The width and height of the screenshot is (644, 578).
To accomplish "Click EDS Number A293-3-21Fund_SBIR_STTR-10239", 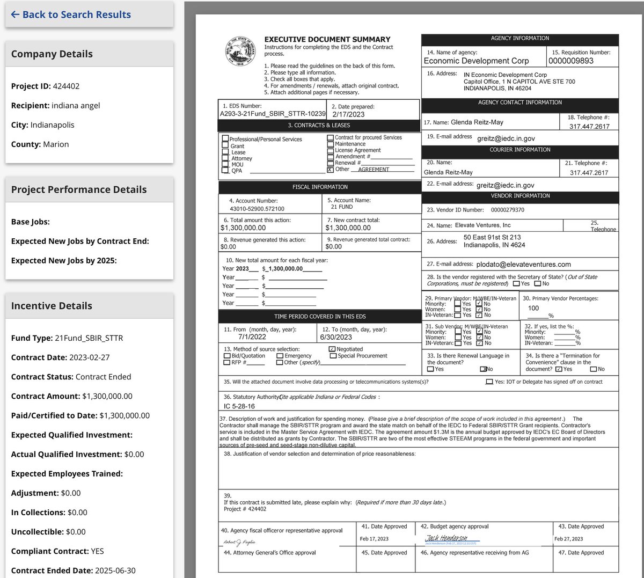I will [273, 114].
